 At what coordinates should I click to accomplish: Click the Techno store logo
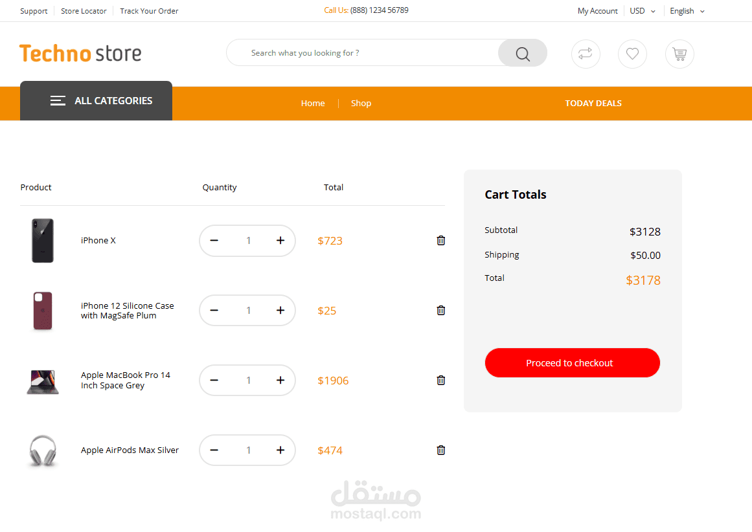(80, 53)
